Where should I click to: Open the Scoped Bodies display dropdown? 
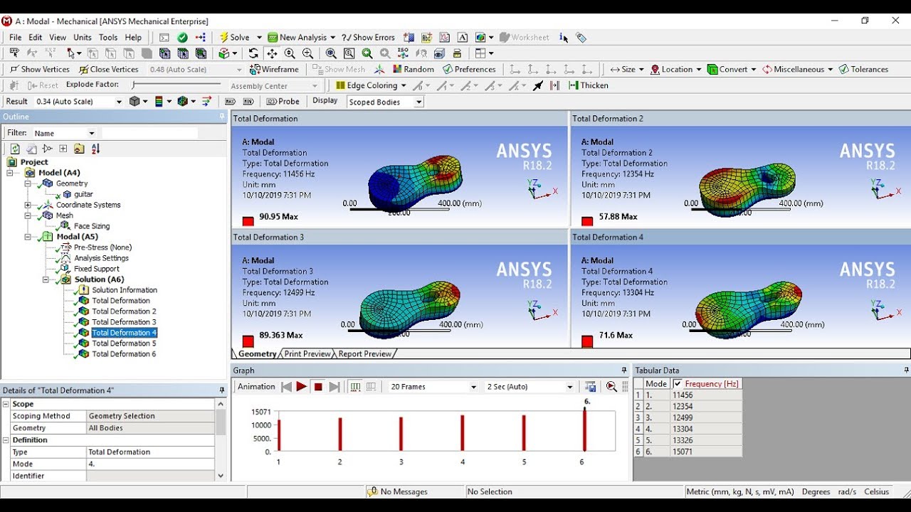click(x=386, y=102)
